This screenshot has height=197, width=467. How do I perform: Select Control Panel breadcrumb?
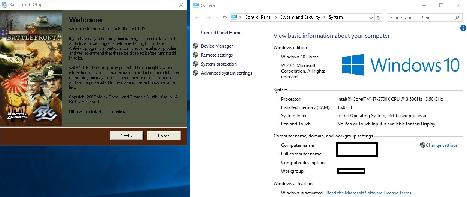click(x=258, y=17)
